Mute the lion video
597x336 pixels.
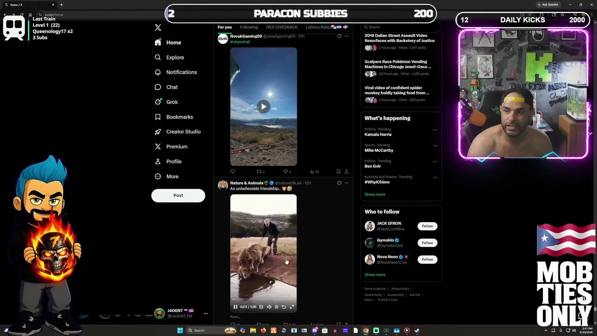[x=269, y=307]
